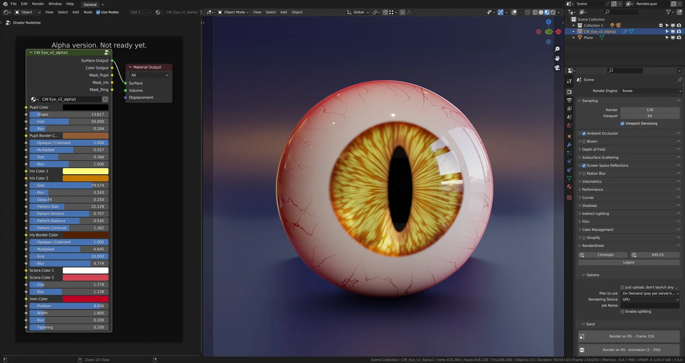Viewport: 685px width, 363px height.
Task: Open the Tool properties tab
Action: tap(569, 81)
